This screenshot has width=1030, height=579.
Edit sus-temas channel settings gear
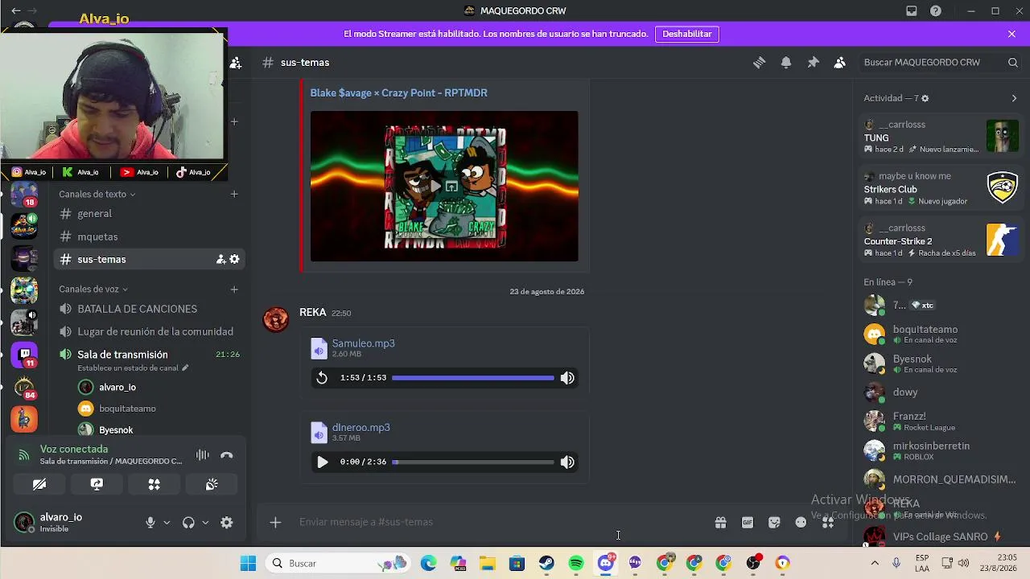tap(234, 260)
